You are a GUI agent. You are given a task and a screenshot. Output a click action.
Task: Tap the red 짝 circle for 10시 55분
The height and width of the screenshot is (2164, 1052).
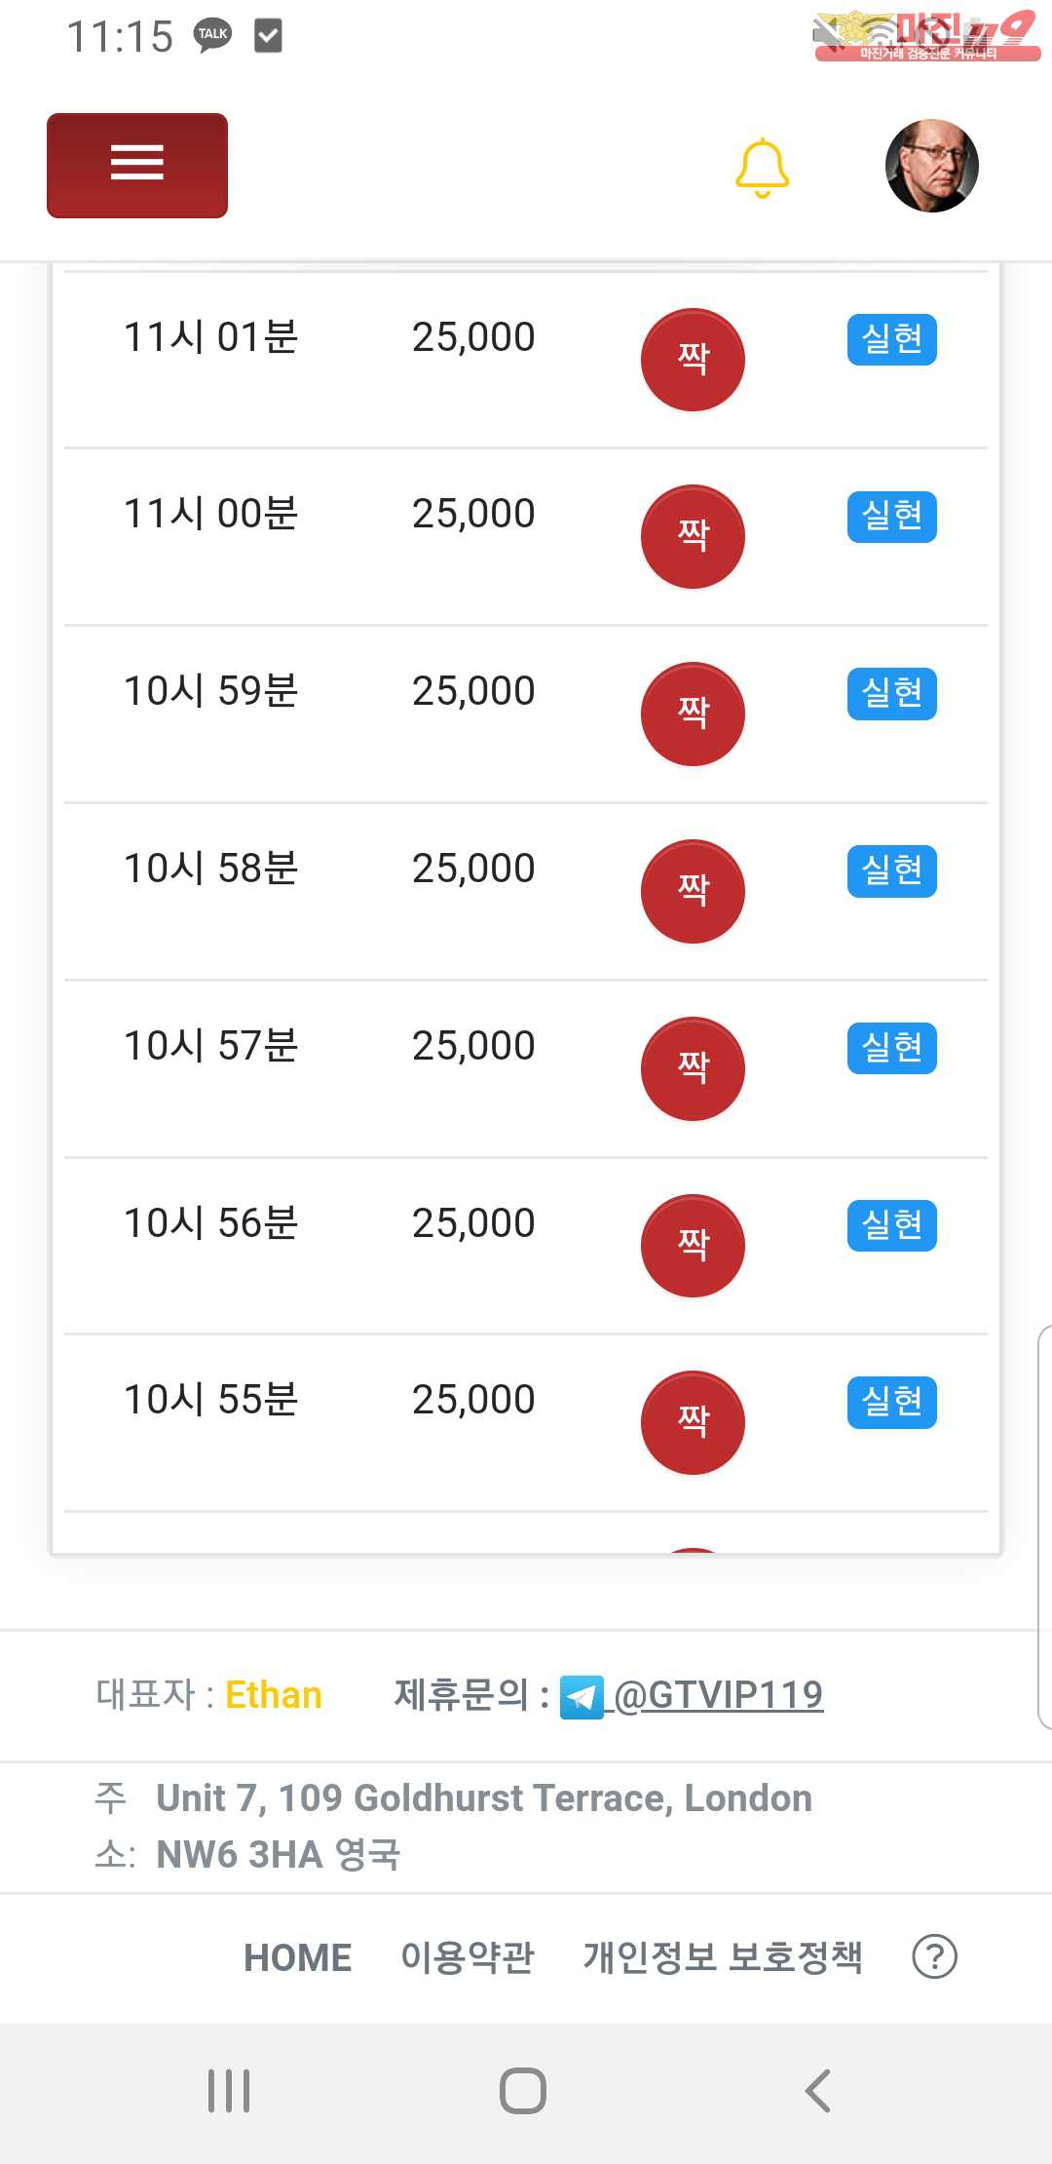coord(693,1422)
